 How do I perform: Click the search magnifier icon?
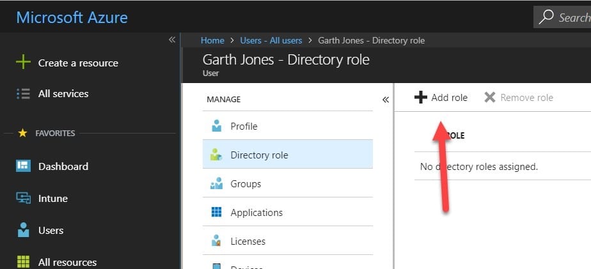(546, 17)
